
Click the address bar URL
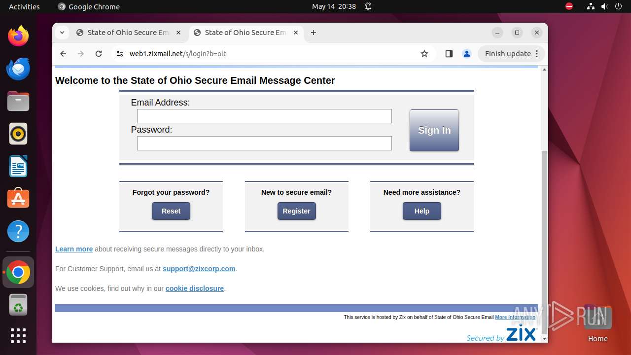point(177,54)
